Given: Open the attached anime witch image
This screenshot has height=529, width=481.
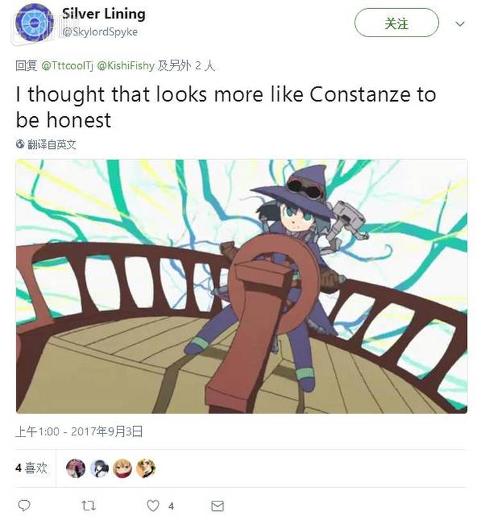Looking at the screenshot, I should click(242, 286).
